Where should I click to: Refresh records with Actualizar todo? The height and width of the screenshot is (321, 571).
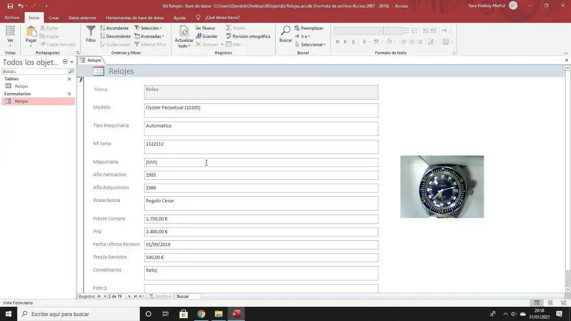pyautogui.click(x=184, y=36)
